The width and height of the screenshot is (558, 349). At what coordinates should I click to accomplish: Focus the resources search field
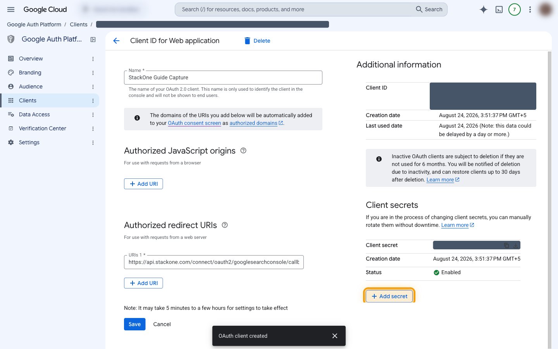point(293,9)
